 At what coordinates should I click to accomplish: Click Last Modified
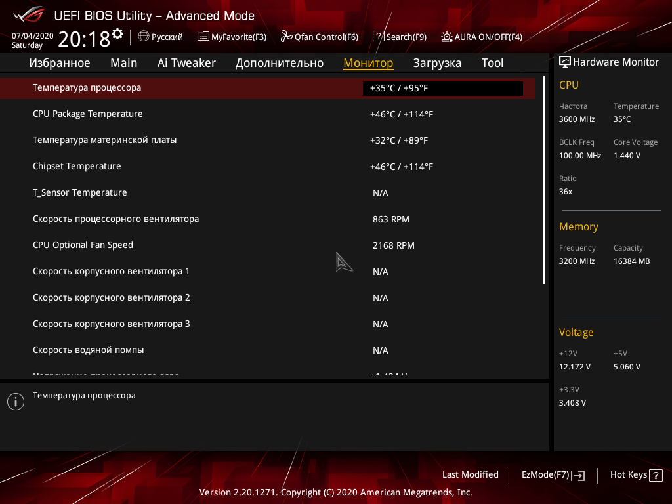point(470,475)
